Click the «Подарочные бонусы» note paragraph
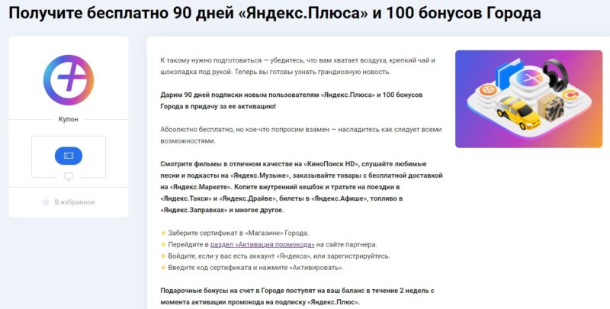 click(297, 297)
